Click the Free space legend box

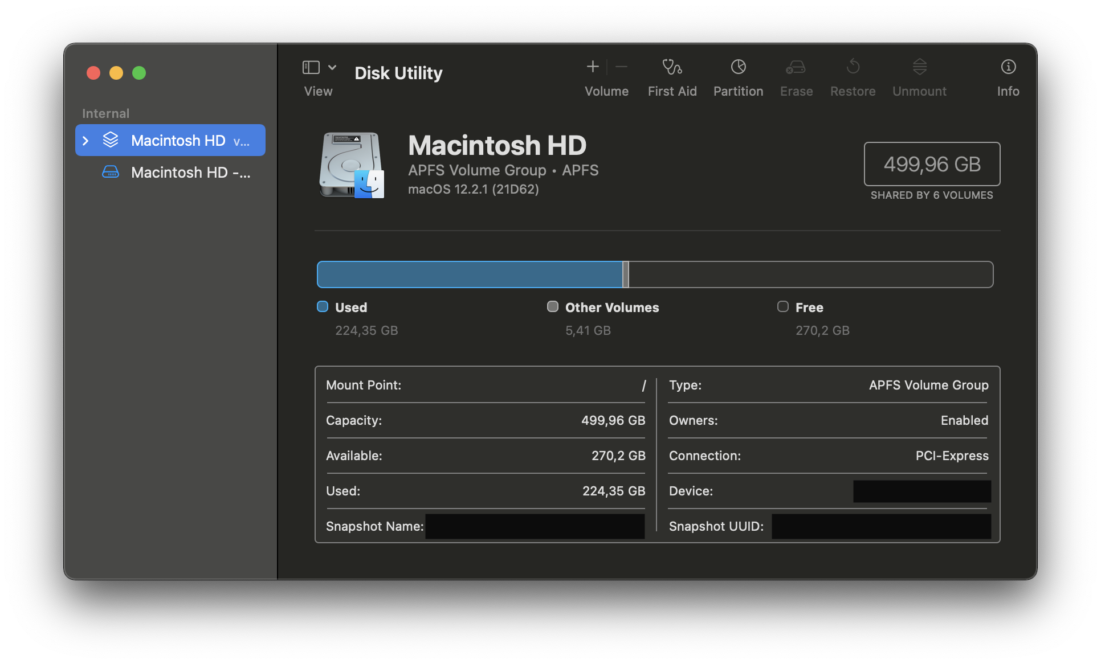pyautogui.click(x=783, y=307)
